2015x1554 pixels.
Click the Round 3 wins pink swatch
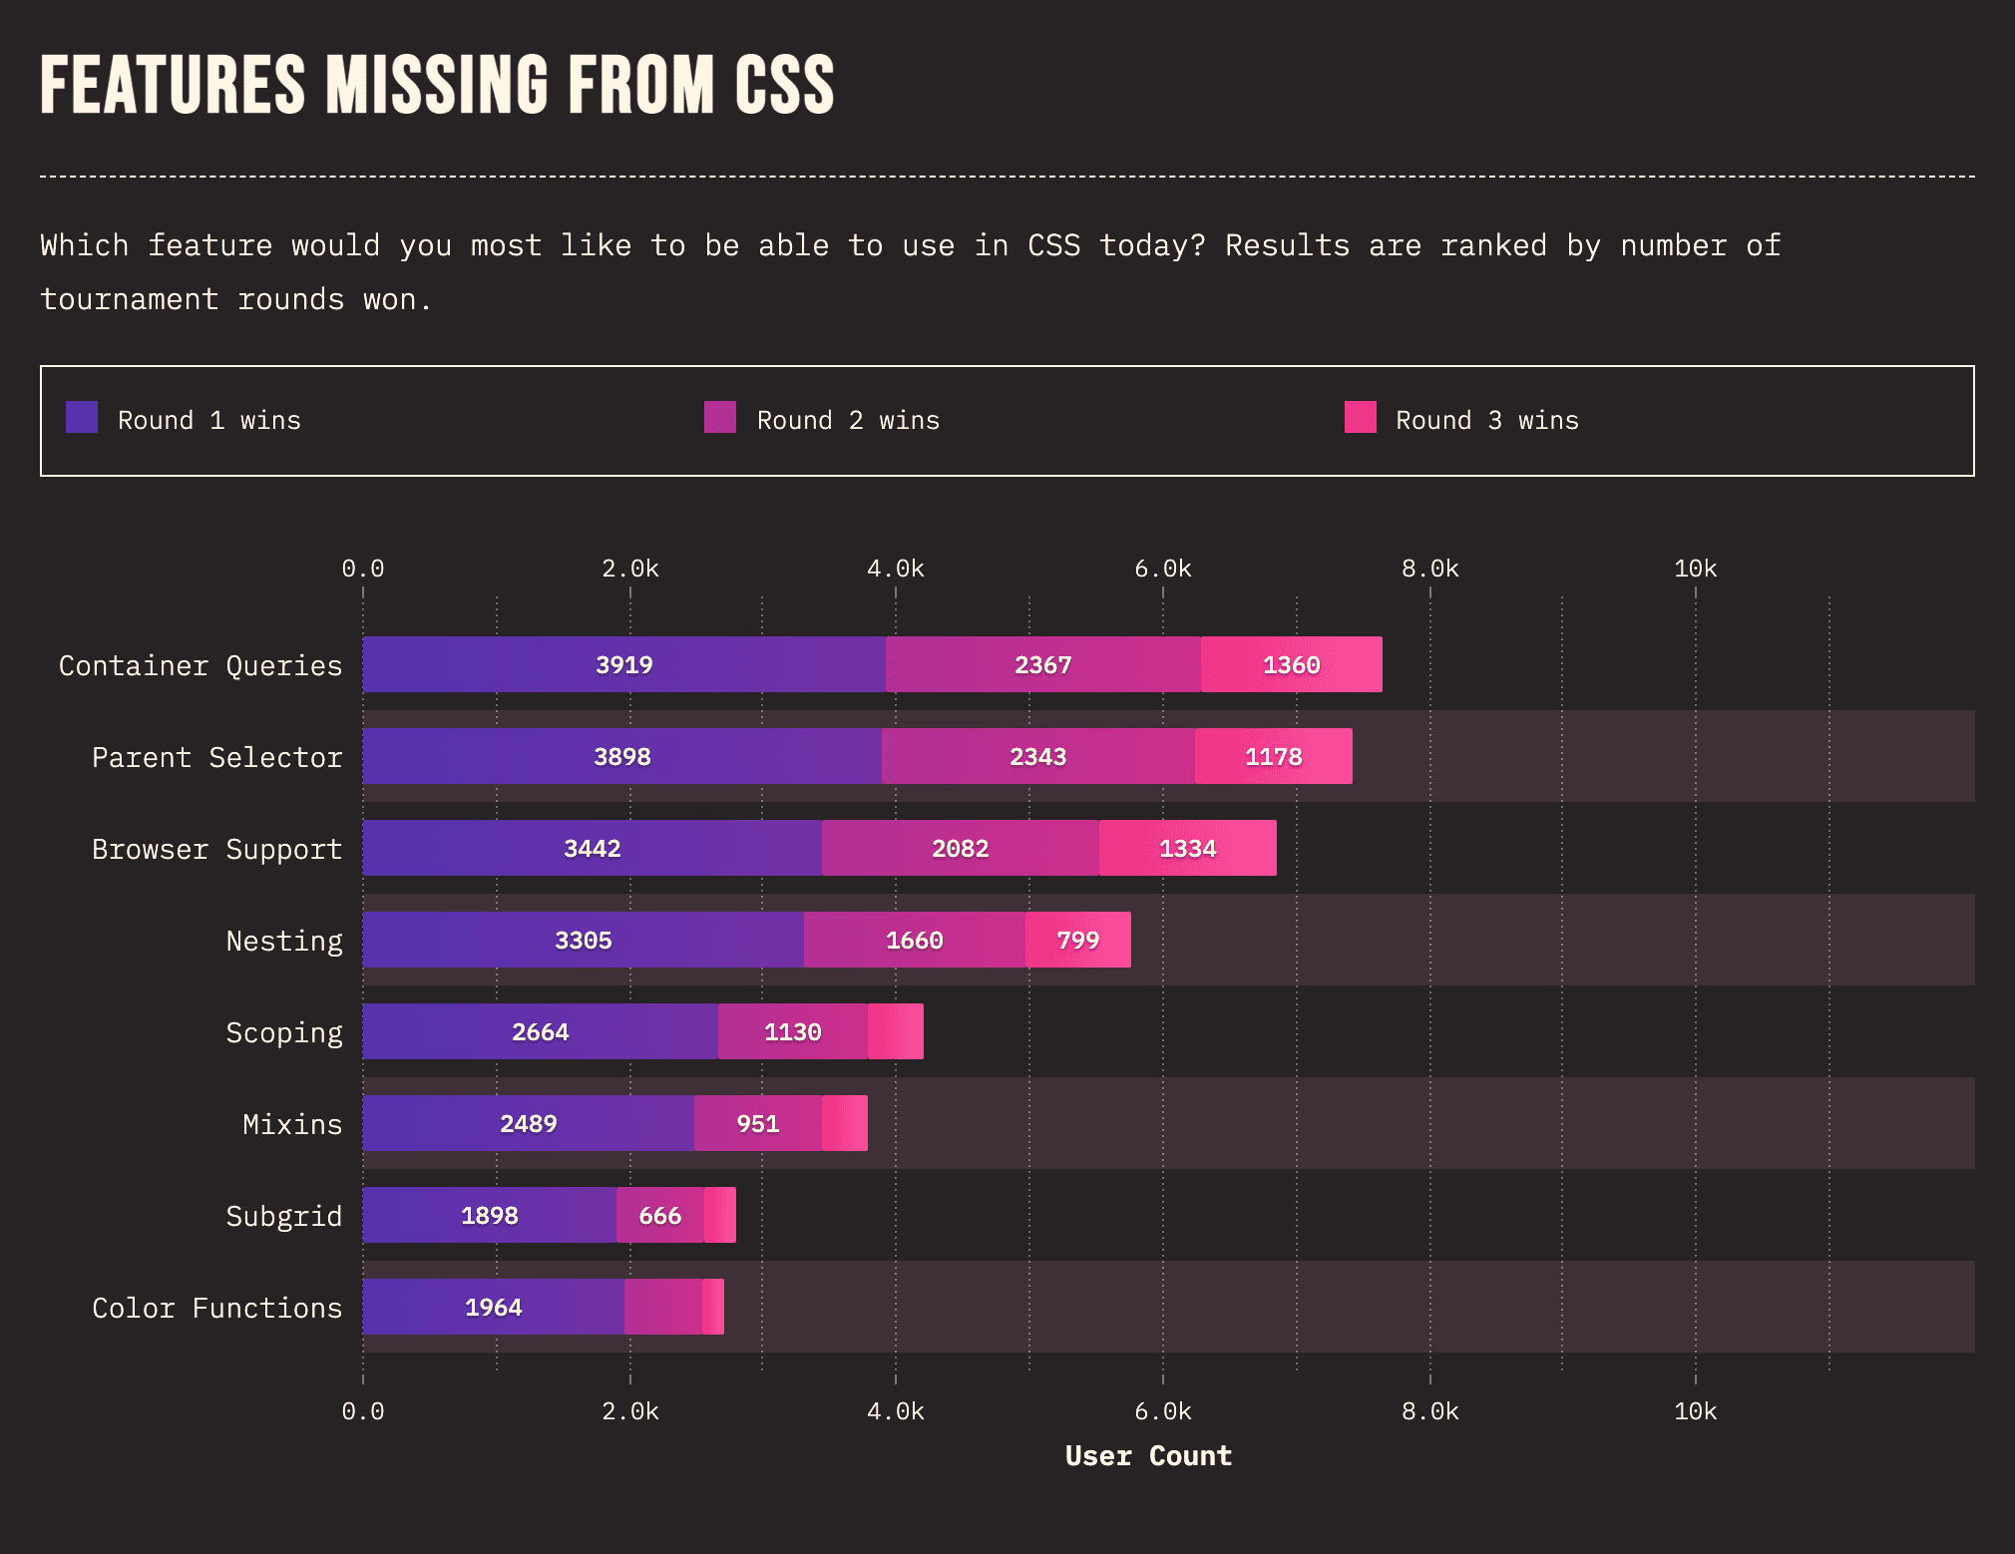click(1361, 417)
